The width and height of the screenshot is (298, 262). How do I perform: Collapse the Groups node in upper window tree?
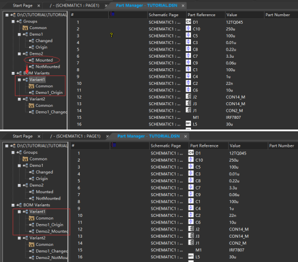point(13,21)
